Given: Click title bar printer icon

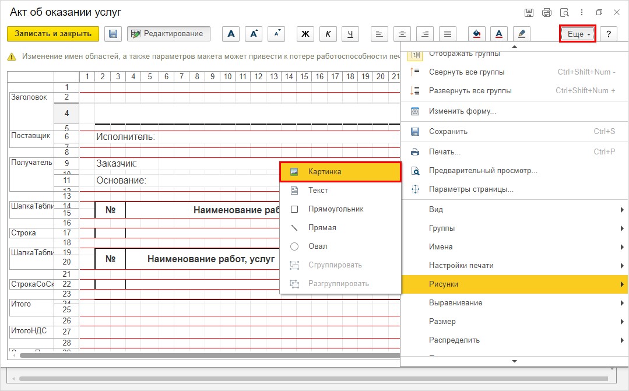Looking at the screenshot, I should [547, 12].
